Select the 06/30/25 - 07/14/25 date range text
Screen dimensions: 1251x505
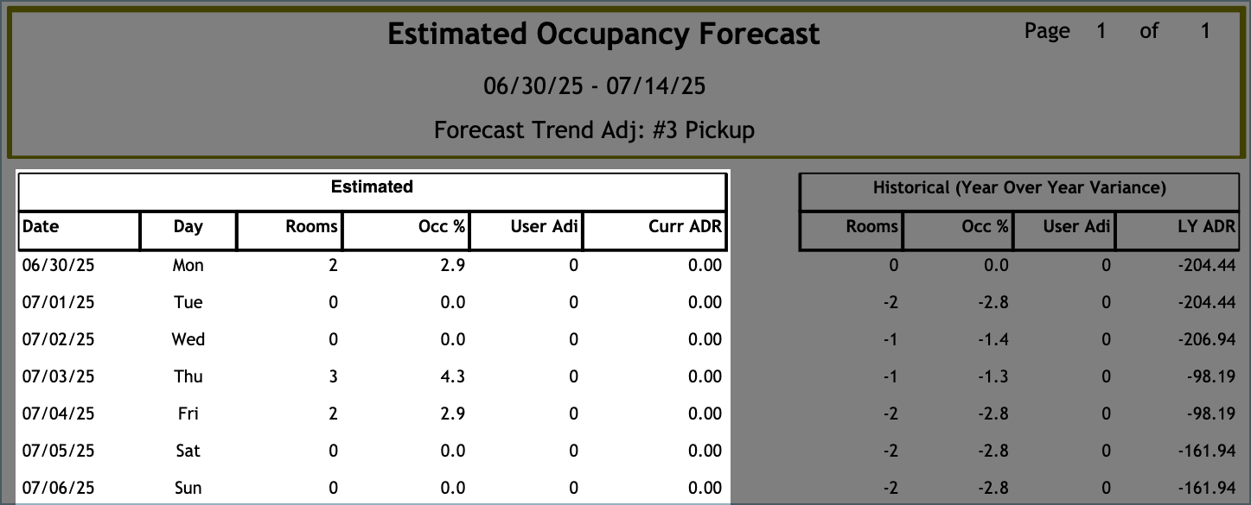click(594, 85)
